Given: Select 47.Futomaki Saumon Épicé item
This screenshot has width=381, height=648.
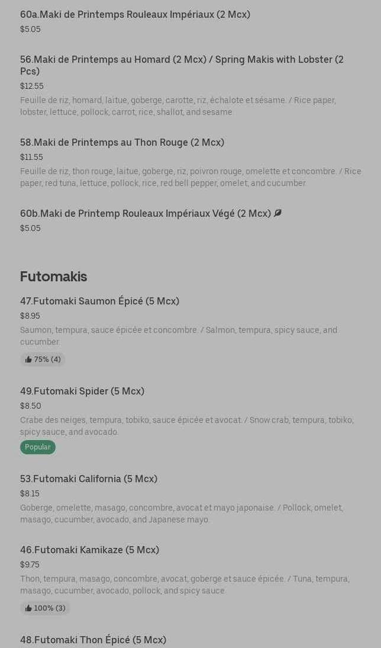Looking at the screenshot, I should tap(99, 301).
